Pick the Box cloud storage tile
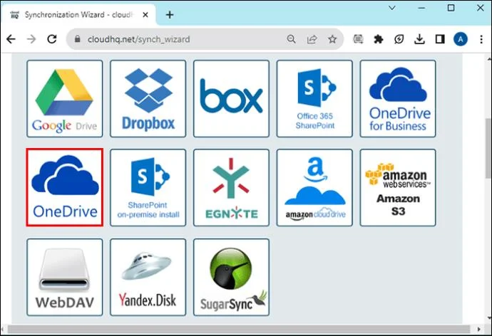 tap(231, 99)
